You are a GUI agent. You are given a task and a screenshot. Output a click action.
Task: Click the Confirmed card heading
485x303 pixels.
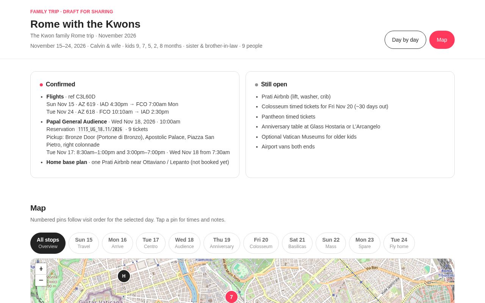coord(60,84)
